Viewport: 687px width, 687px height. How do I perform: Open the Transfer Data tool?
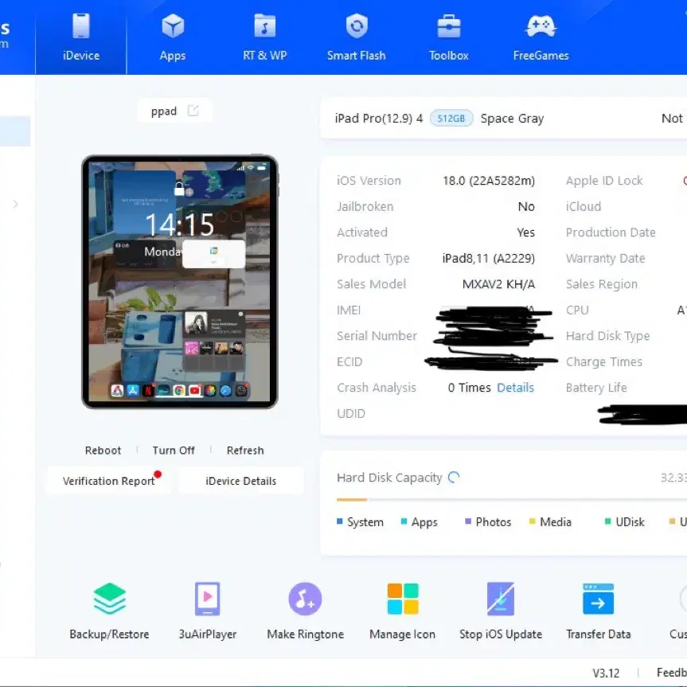(599, 611)
